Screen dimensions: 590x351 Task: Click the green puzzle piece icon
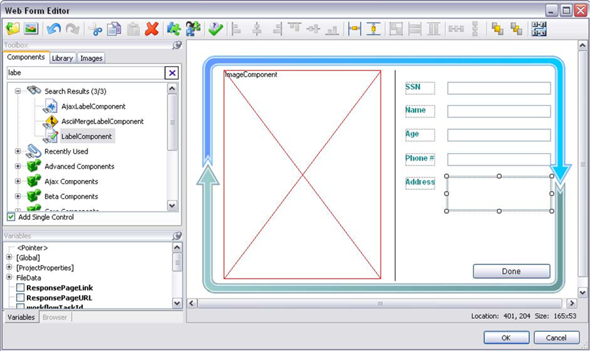[x=174, y=29]
